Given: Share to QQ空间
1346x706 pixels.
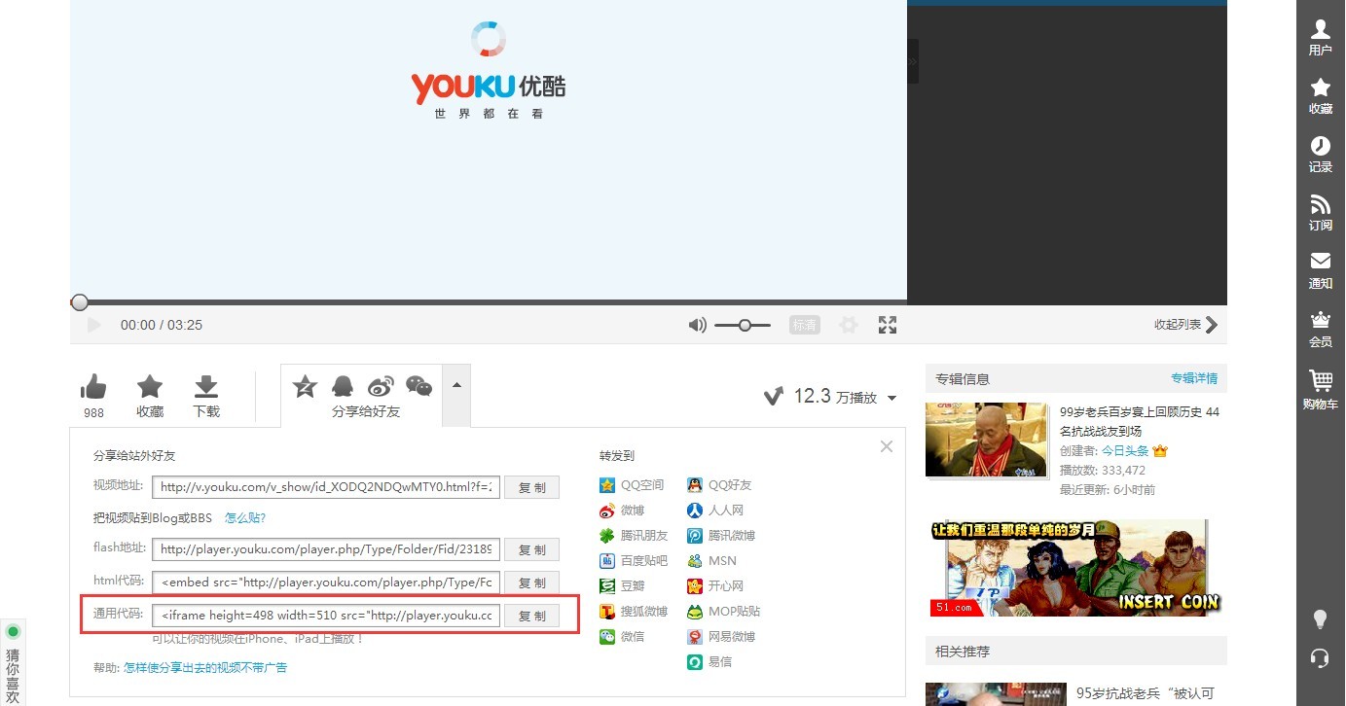Looking at the screenshot, I should [x=632, y=485].
